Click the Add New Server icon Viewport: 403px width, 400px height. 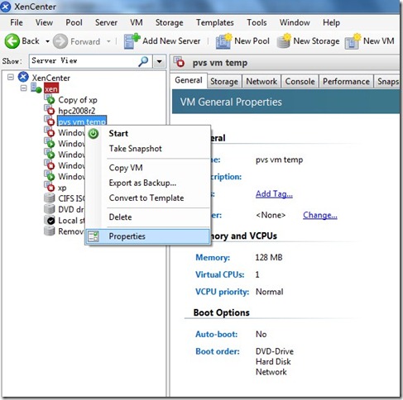132,40
